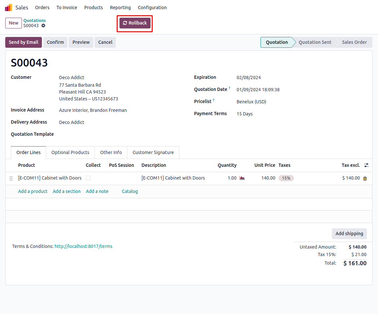Click the empty Quotation Template field
378x314 pixels.
(x=121, y=134)
